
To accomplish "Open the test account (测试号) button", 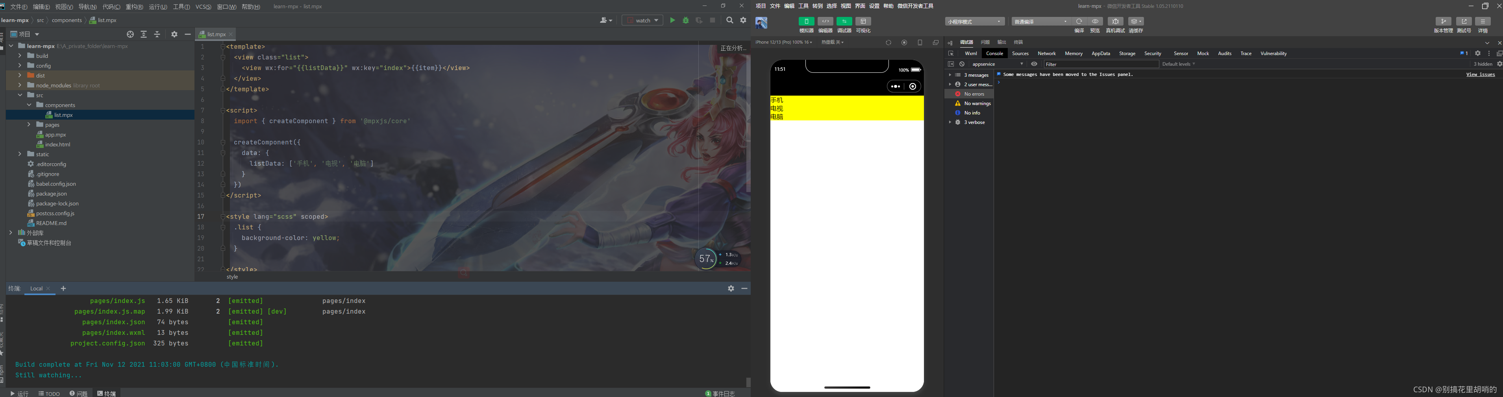I will pyautogui.click(x=1464, y=22).
